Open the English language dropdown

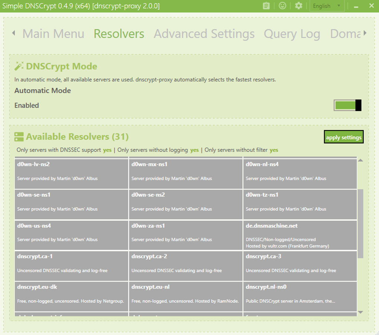[x=327, y=6]
